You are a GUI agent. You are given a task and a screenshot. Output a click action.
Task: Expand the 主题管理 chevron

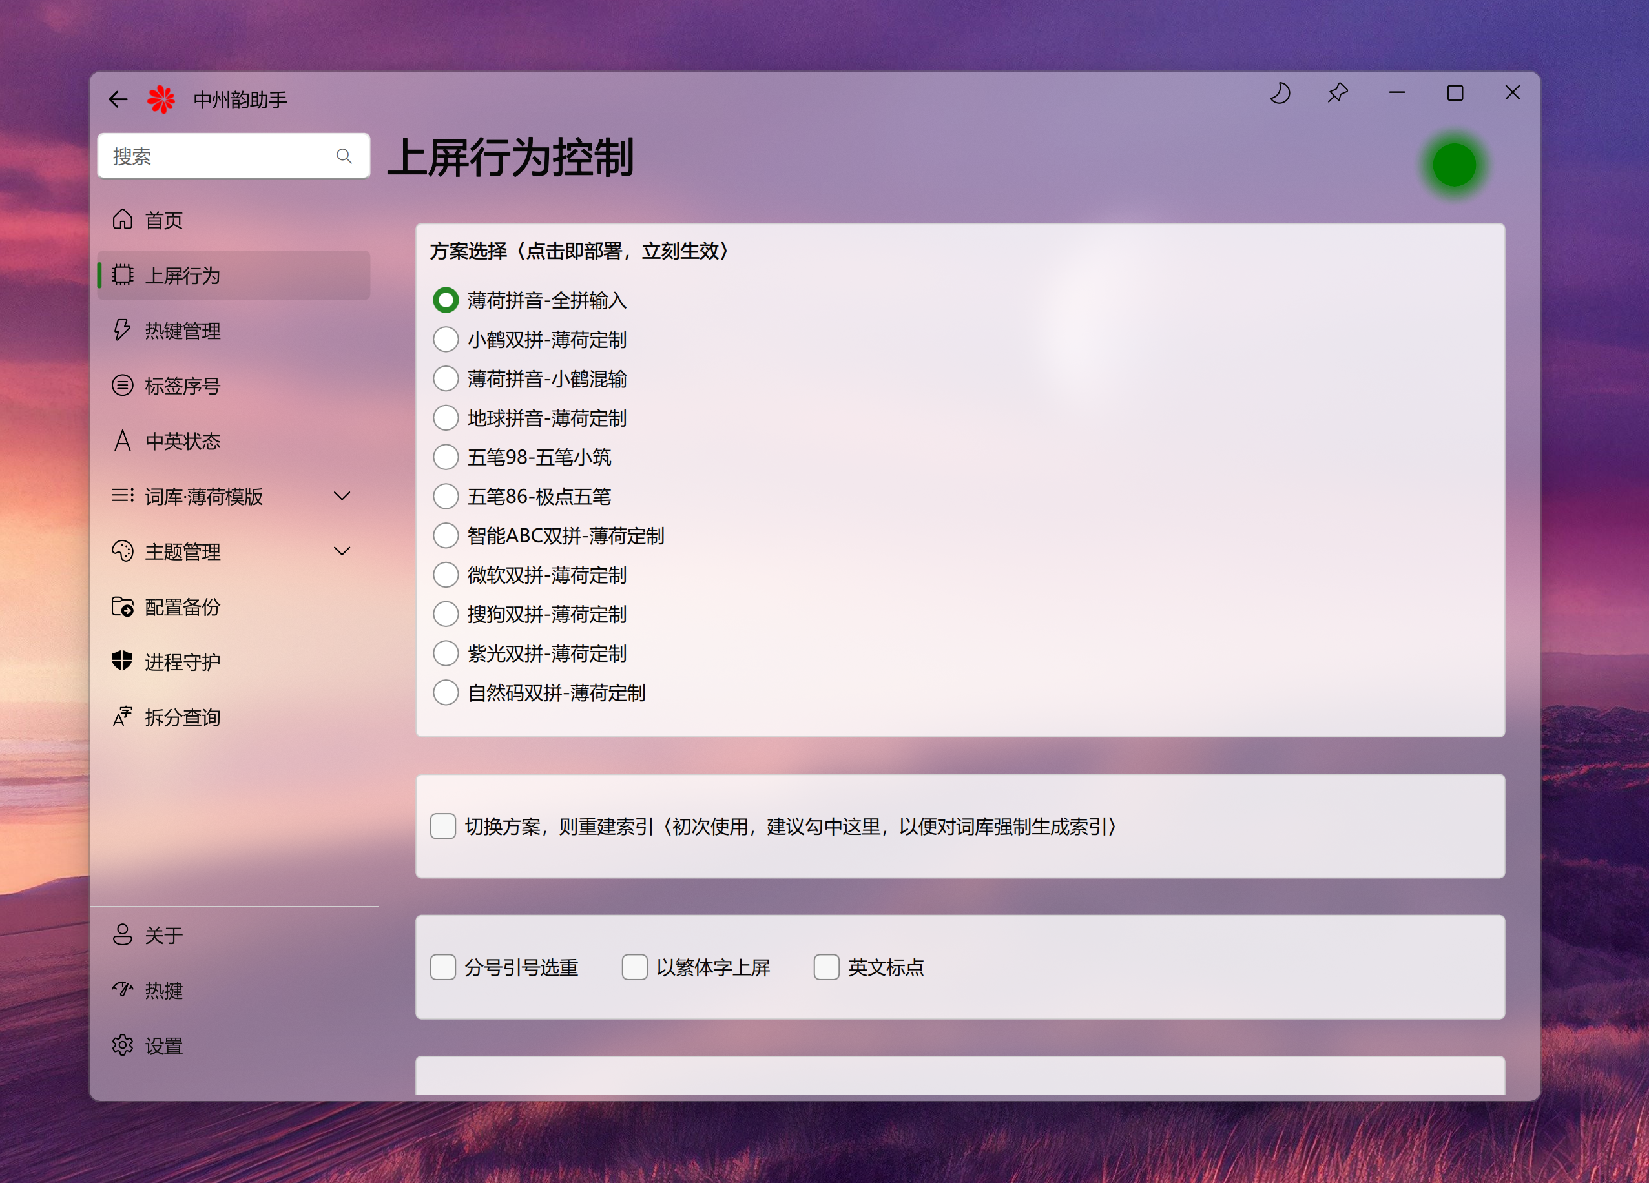342,551
